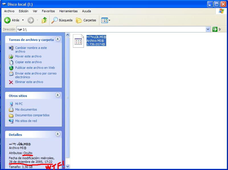Click the sidebar scrollbar up arrow
This screenshot has height=170, width=228.
pos(67,35)
